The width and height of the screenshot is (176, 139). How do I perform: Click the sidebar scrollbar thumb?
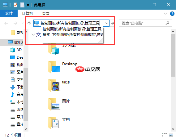[26, 94]
